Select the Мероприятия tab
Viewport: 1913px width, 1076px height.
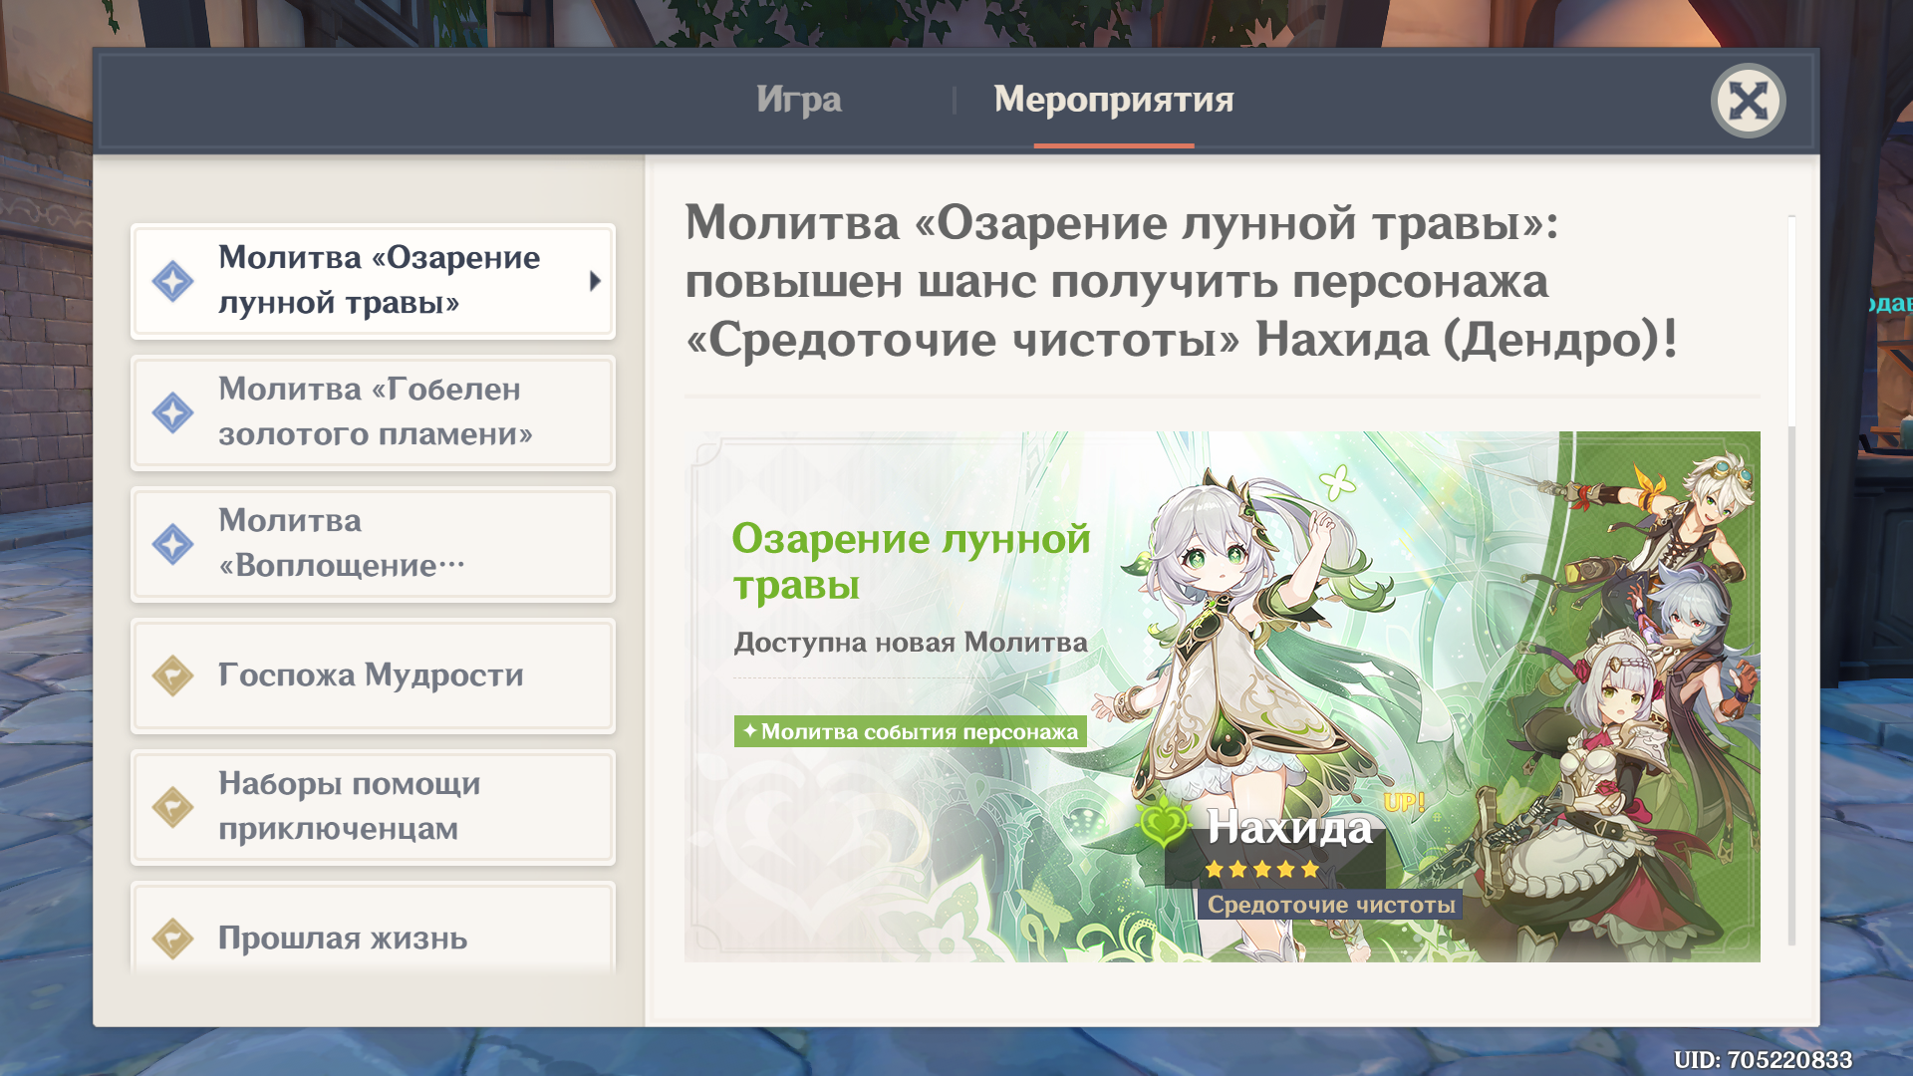click(1113, 100)
